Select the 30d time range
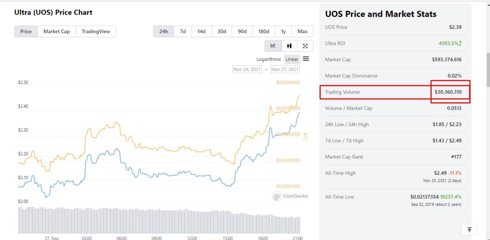 coord(222,31)
